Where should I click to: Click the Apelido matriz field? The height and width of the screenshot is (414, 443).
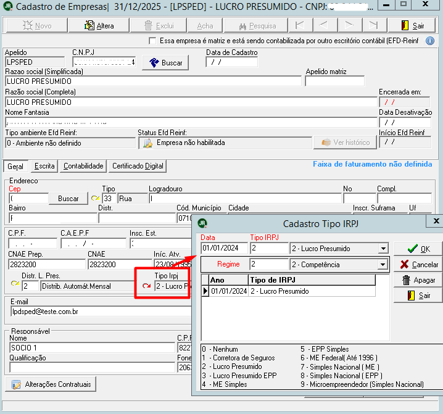tap(335, 81)
